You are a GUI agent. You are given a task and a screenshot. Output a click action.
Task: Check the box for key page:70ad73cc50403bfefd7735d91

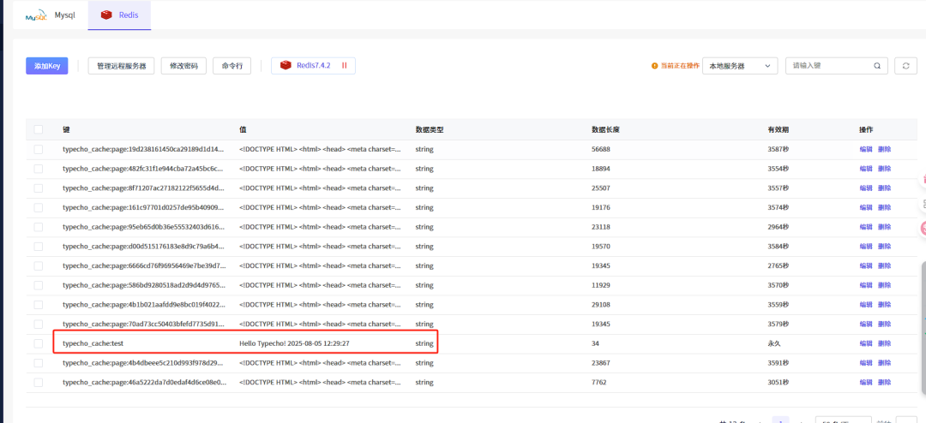coord(39,325)
